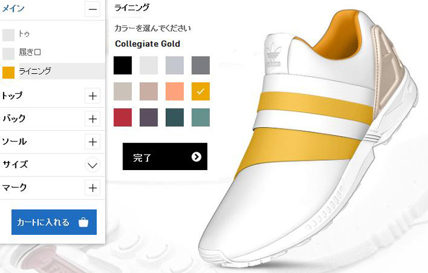Click the checked Collegiate Gold swatch
Viewport: 428px width, 273px height.
tap(201, 92)
